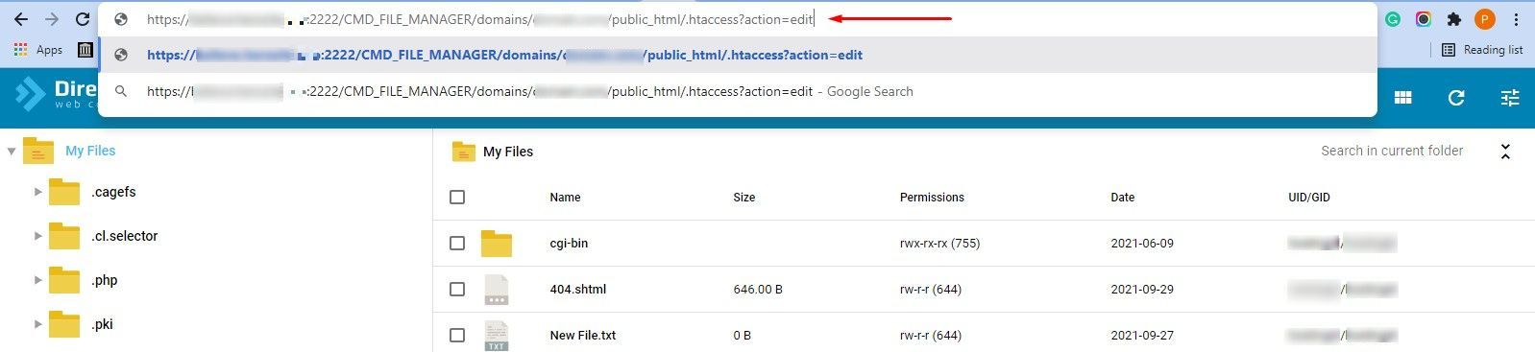Collapse the My Files tree root
Screen dimensions: 1535x352
click(12, 151)
